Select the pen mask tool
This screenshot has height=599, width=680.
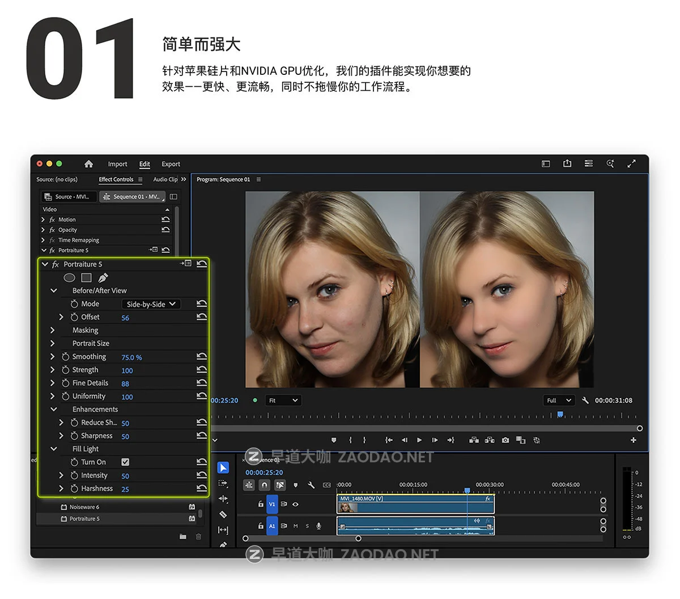103,277
